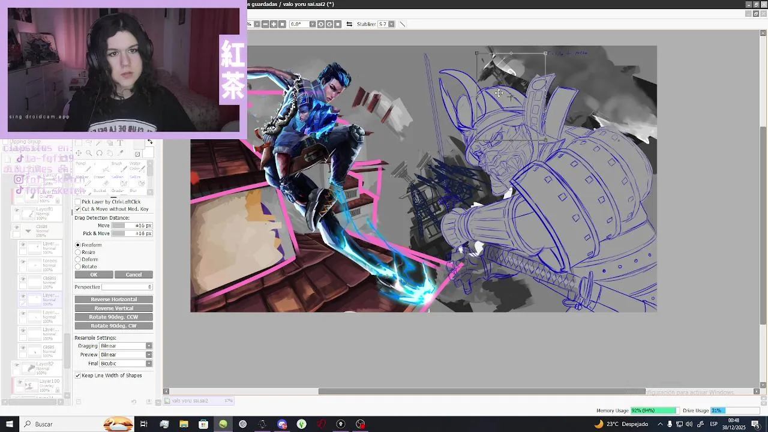The width and height of the screenshot is (768, 432).
Task: Click Rotate 90deg. CW
Action: 114,326
